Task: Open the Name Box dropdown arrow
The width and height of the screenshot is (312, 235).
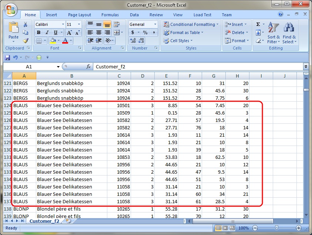Action: point(58,67)
